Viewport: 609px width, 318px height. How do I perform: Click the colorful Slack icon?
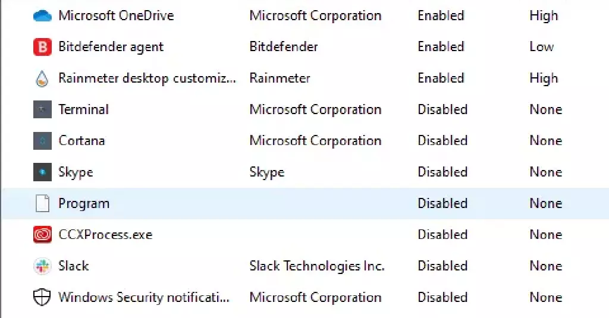(42, 266)
